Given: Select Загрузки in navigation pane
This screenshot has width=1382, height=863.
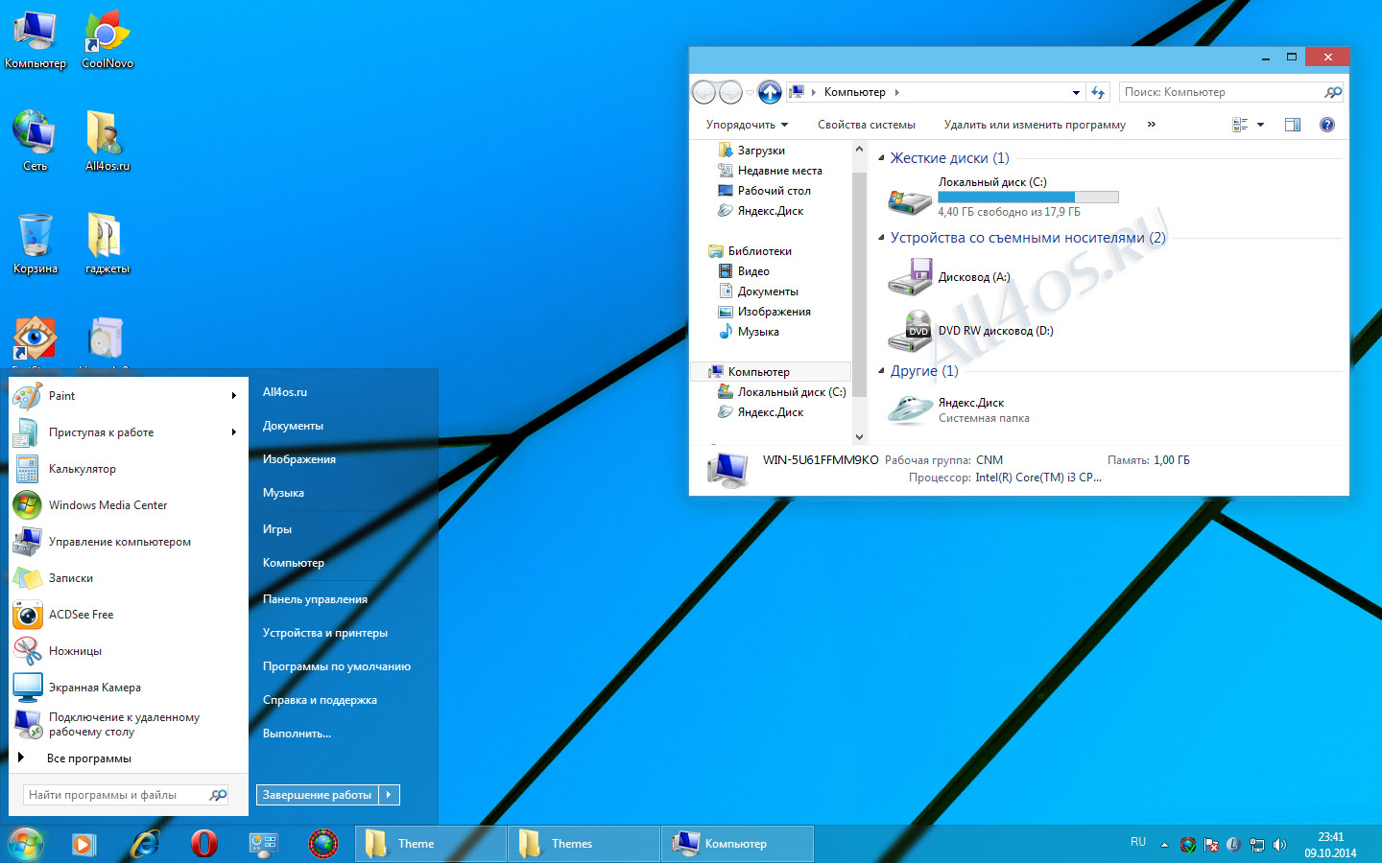Looking at the screenshot, I should point(761,151).
